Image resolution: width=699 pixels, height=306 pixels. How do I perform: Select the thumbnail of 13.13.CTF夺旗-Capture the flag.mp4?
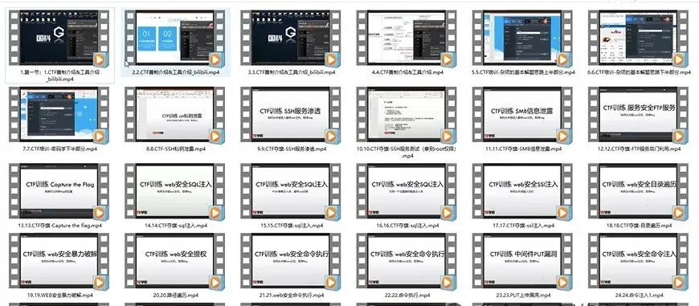tap(59, 191)
